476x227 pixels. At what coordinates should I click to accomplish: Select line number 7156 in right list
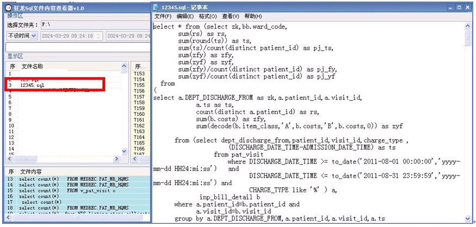point(139,91)
